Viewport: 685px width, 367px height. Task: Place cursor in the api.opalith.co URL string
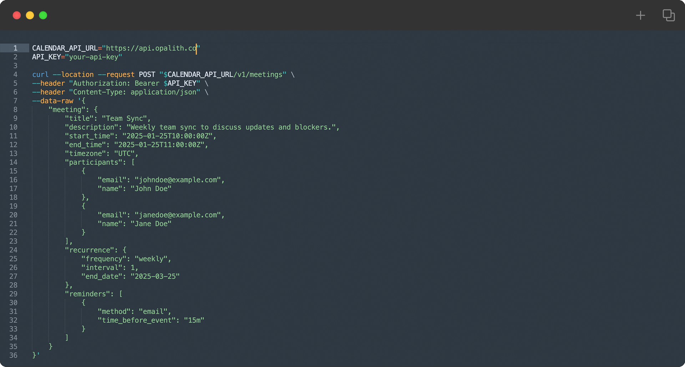coord(151,48)
